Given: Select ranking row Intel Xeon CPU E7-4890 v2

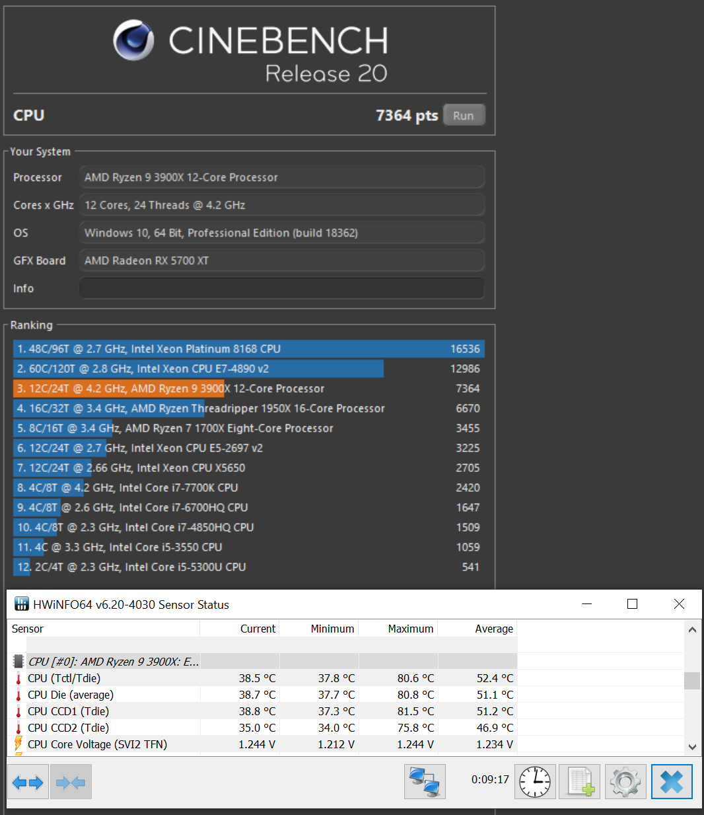Looking at the screenshot, I should (x=249, y=369).
